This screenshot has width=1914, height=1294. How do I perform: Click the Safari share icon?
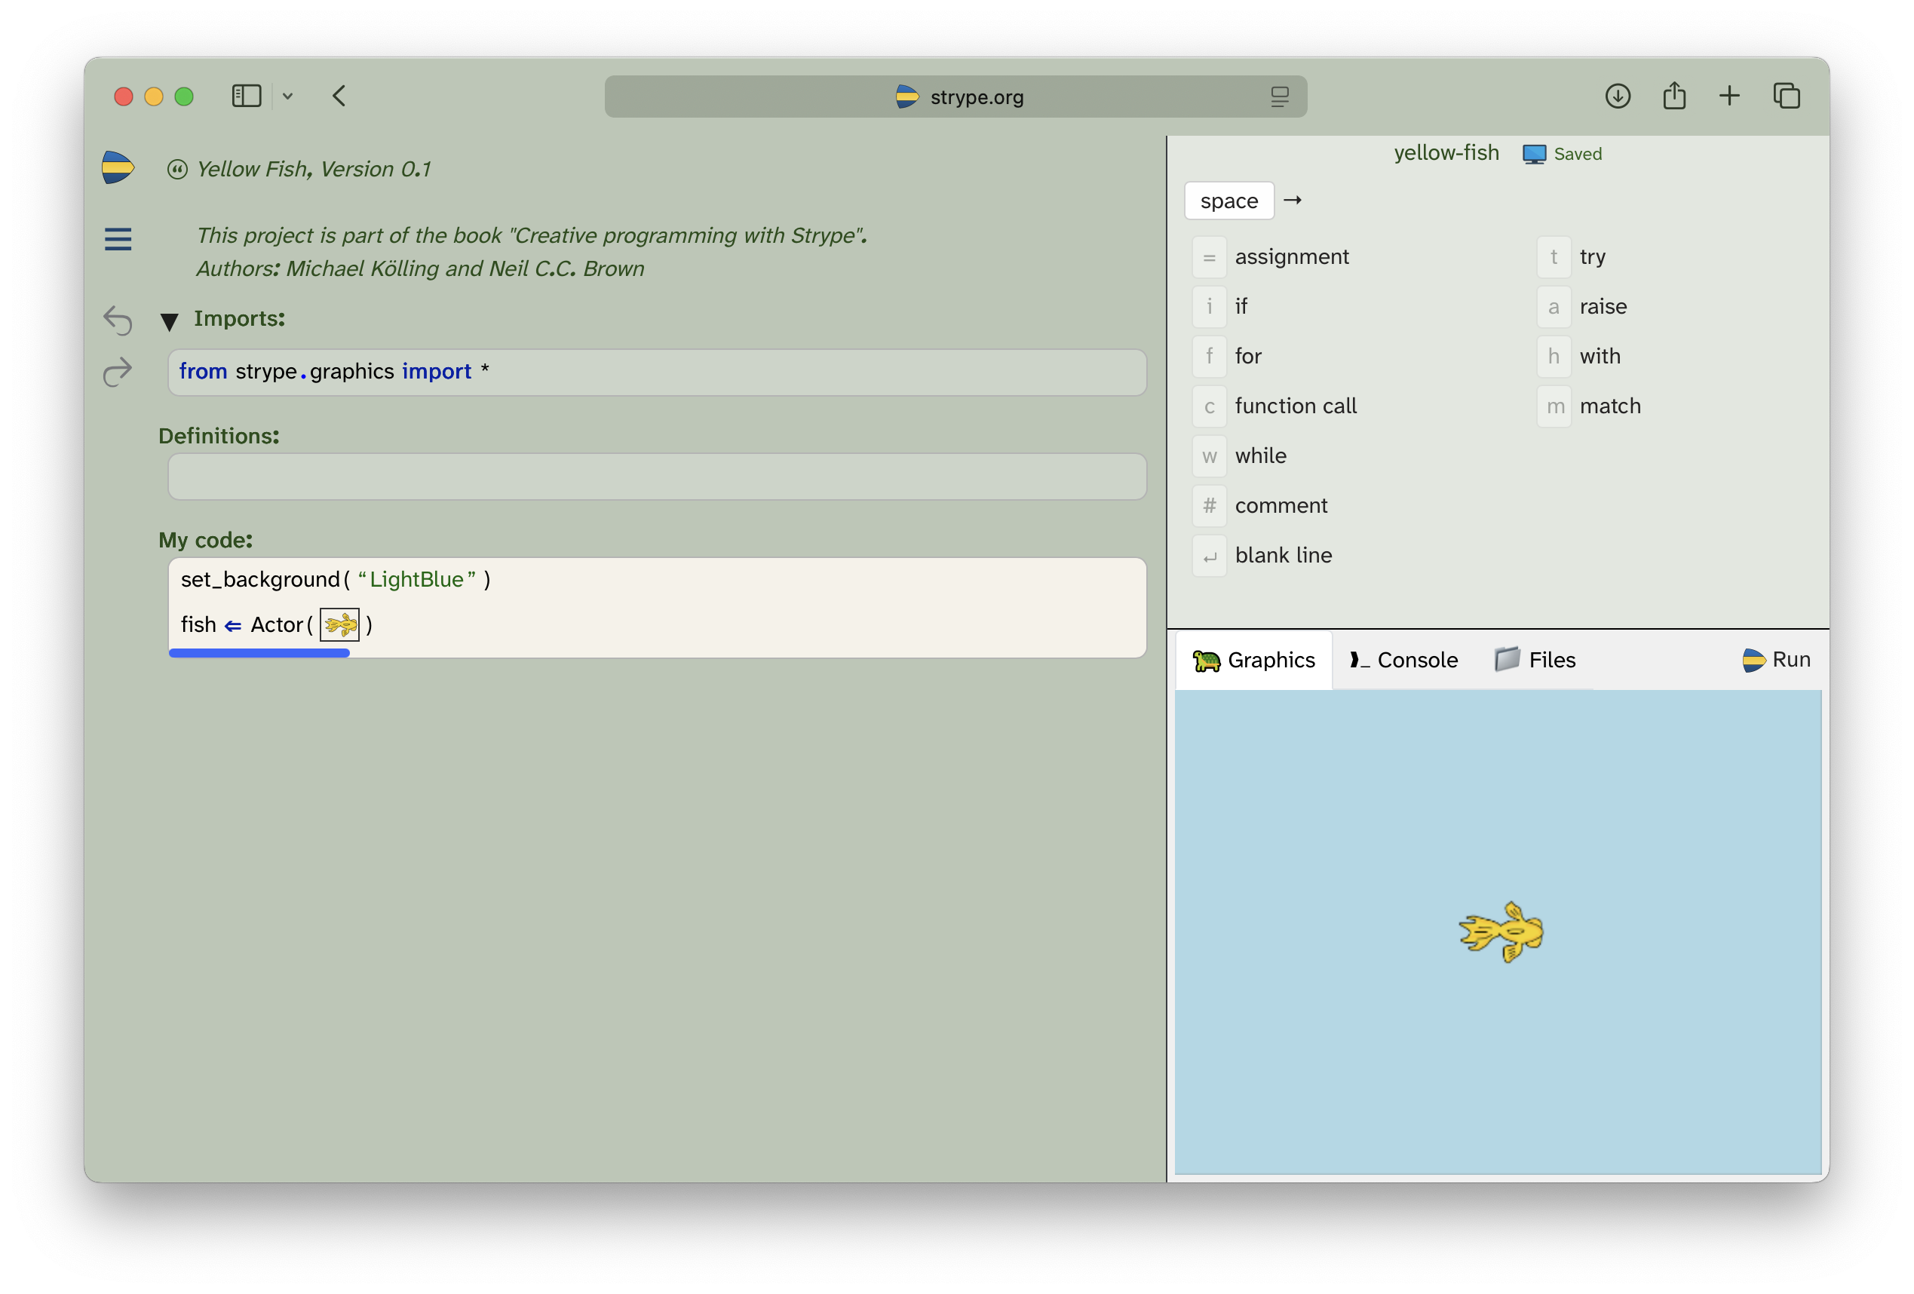coord(1673,97)
